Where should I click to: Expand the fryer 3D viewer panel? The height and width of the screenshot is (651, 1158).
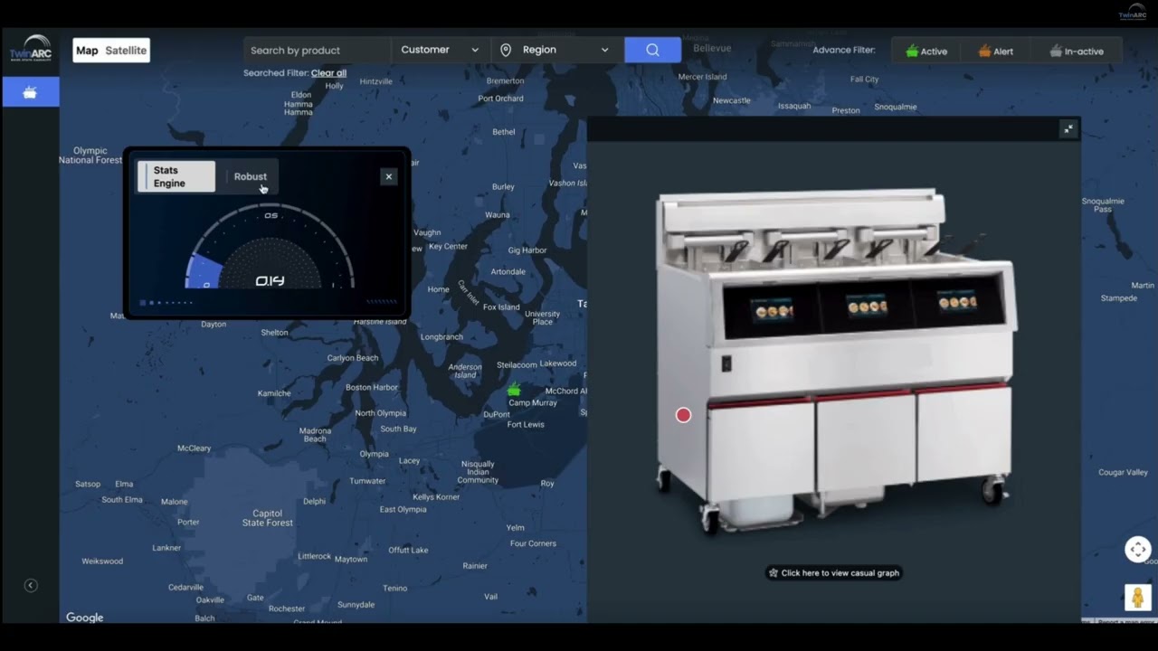(1068, 129)
